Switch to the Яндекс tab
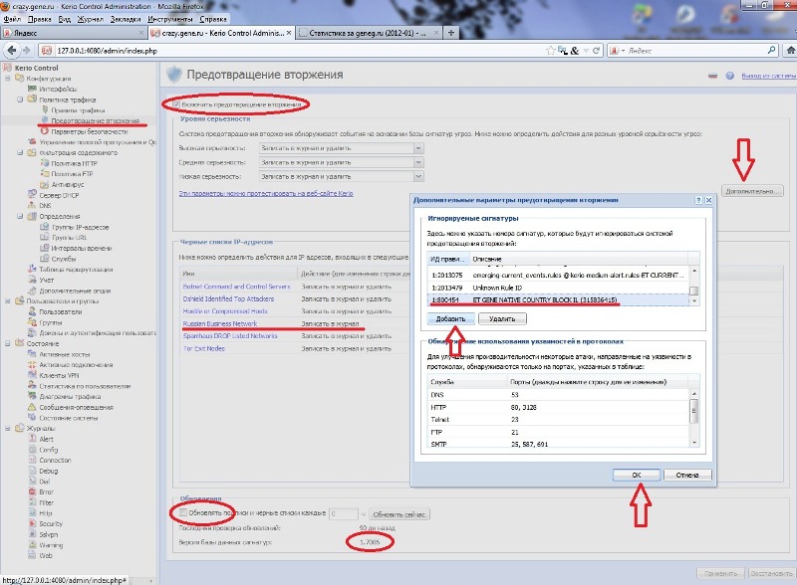This screenshot has height=585, width=797. 74,33
